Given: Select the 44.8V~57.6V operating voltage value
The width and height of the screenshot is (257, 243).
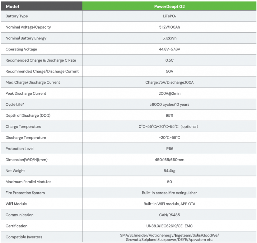Looking at the screenshot, I should (x=169, y=49).
